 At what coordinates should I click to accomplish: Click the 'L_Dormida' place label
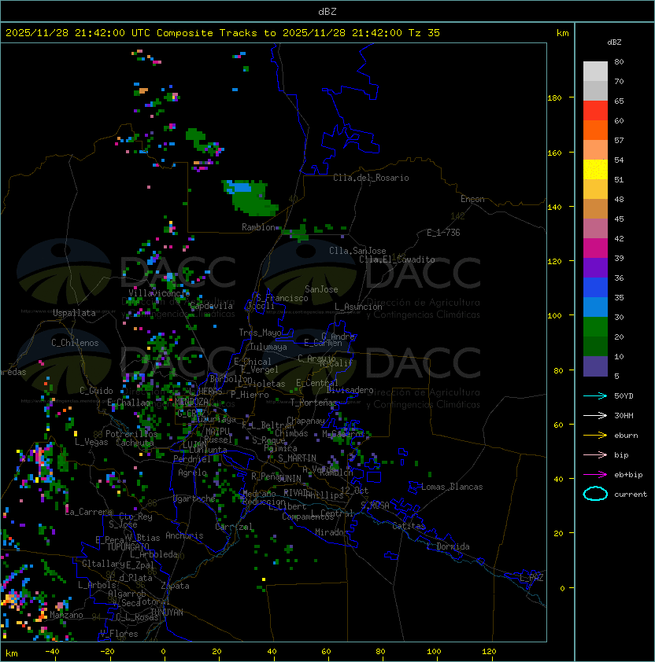tap(448, 546)
